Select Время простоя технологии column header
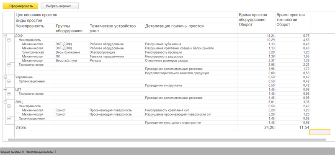Image resolution: width=335 pixels, height=155 pixels. 293,23
